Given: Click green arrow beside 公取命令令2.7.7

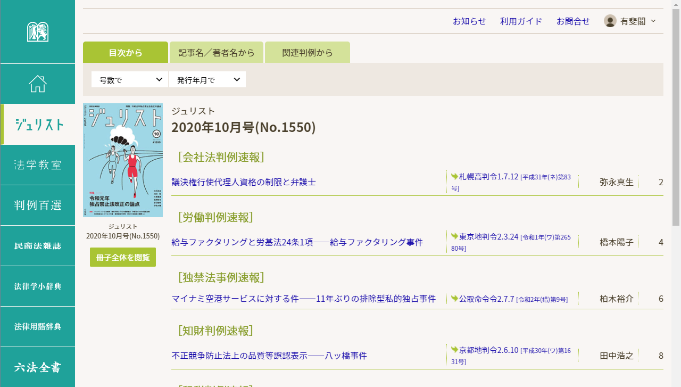Looking at the screenshot, I should click(454, 298).
